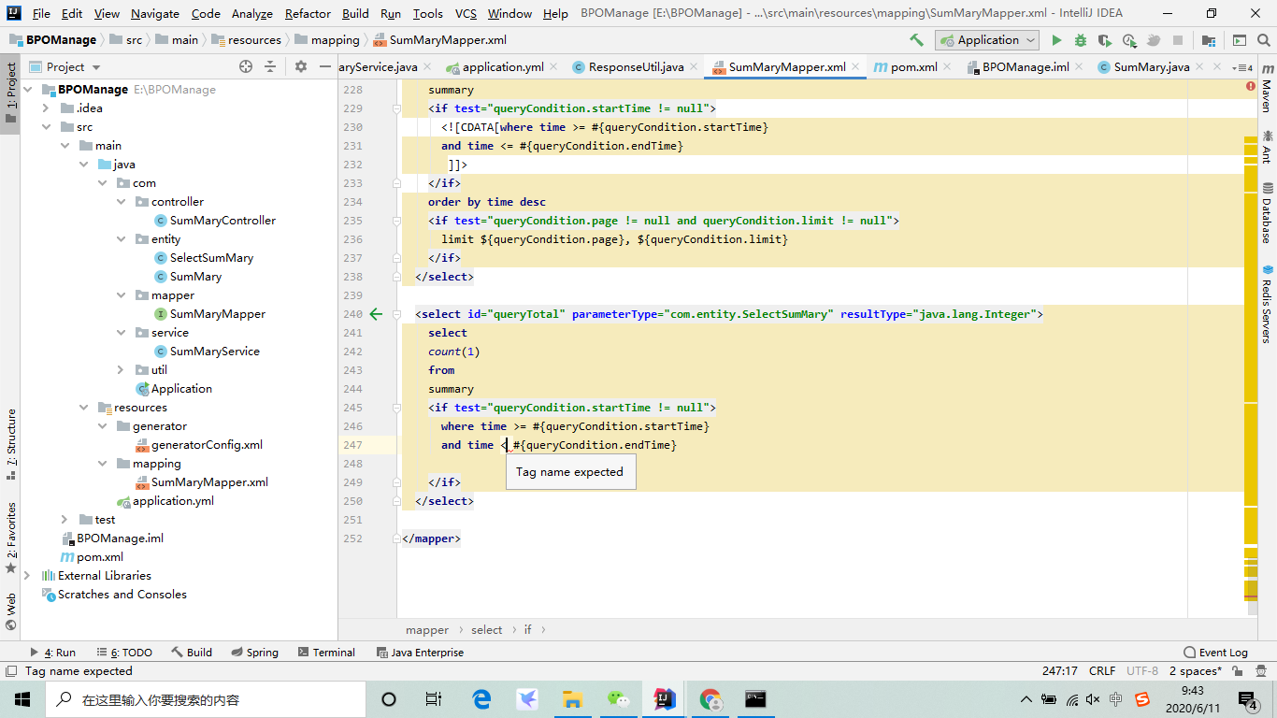The image size is (1277, 718).
Task: Open the Application run configuration dropdown
Action: click(987, 40)
